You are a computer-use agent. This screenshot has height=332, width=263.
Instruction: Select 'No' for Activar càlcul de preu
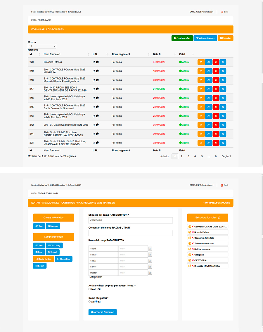[x=90, y=289]
